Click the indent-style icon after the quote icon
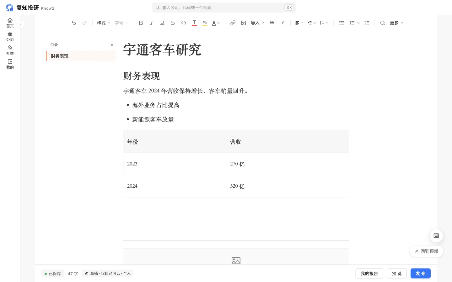 pos(283,23)
